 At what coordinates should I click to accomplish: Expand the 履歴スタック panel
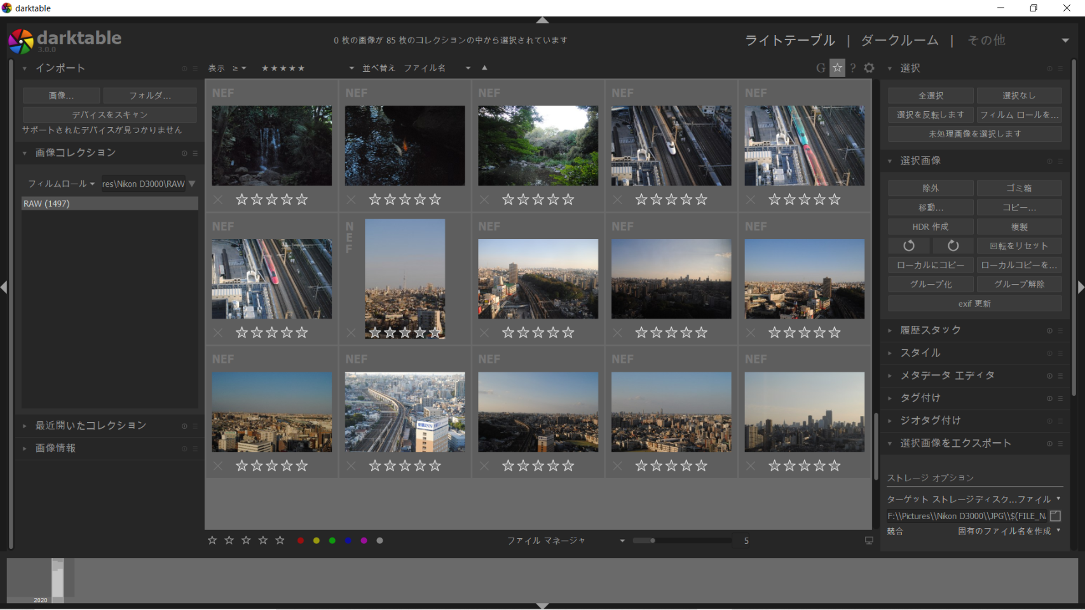click(x=931, y=330)
